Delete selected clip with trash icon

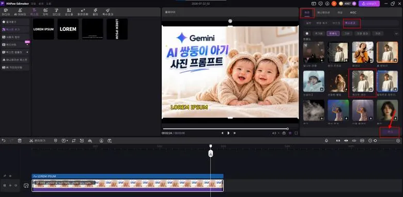click(x=20, y=140)
